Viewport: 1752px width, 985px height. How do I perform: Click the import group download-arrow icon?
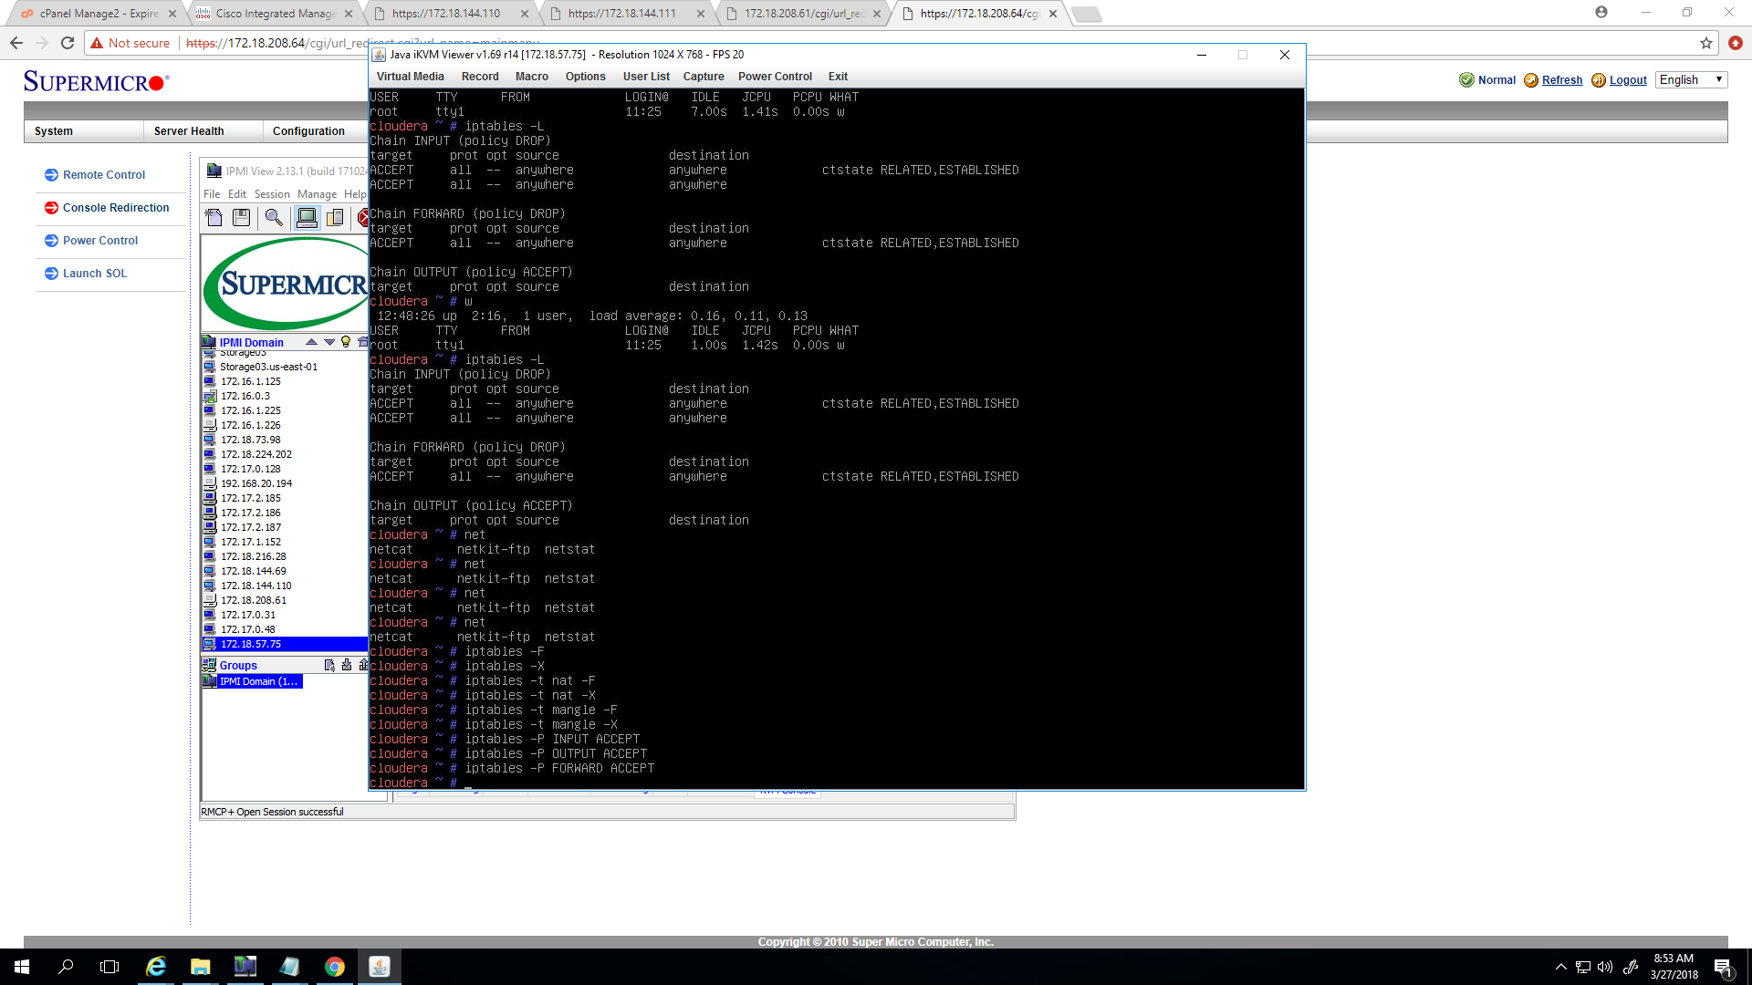point(347,665)
